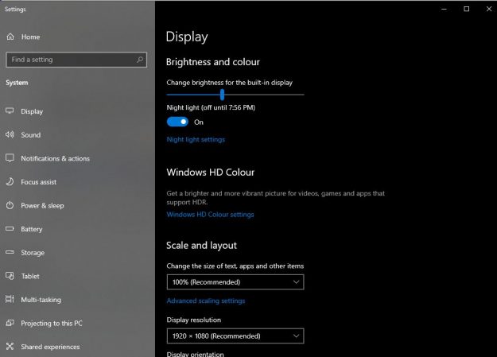The image size is (497, 357).
Task: Open the 100% (Recommended) scaling dropdown
Action: click(x=235, y=281)
